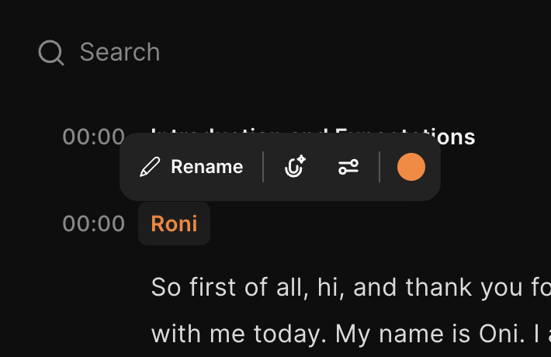Open the speaker settings sliders icon
This screenshot has width=551, height=357.
(348, 167)
